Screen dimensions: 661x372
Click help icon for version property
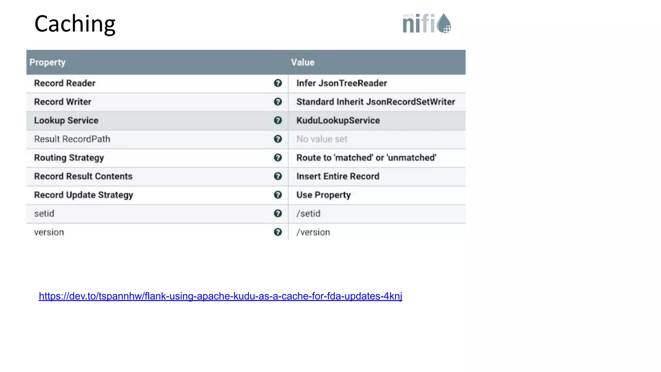pos(278,232)
